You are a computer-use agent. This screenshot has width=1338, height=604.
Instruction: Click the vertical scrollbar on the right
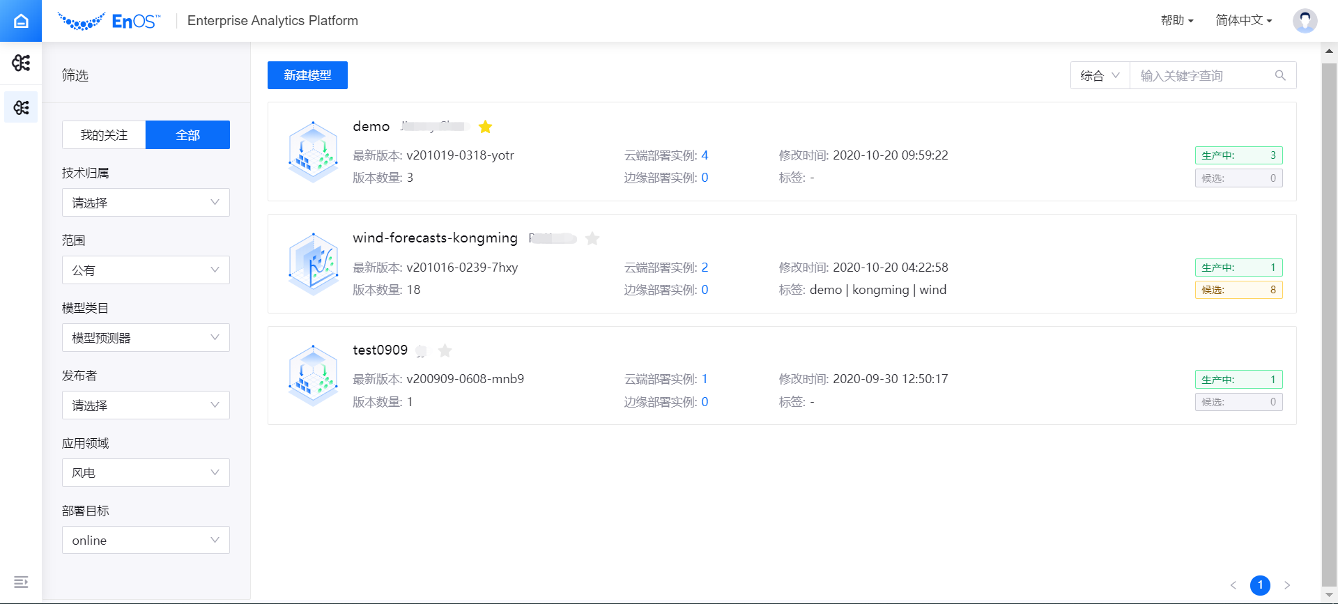(x=1329, y=313)
